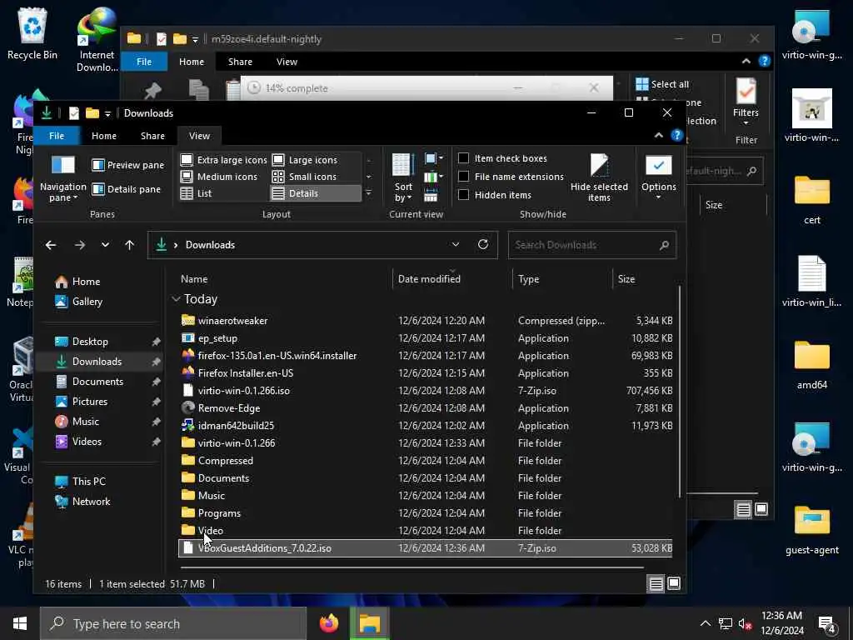Select the ep_setup application

tap(426, 338)
